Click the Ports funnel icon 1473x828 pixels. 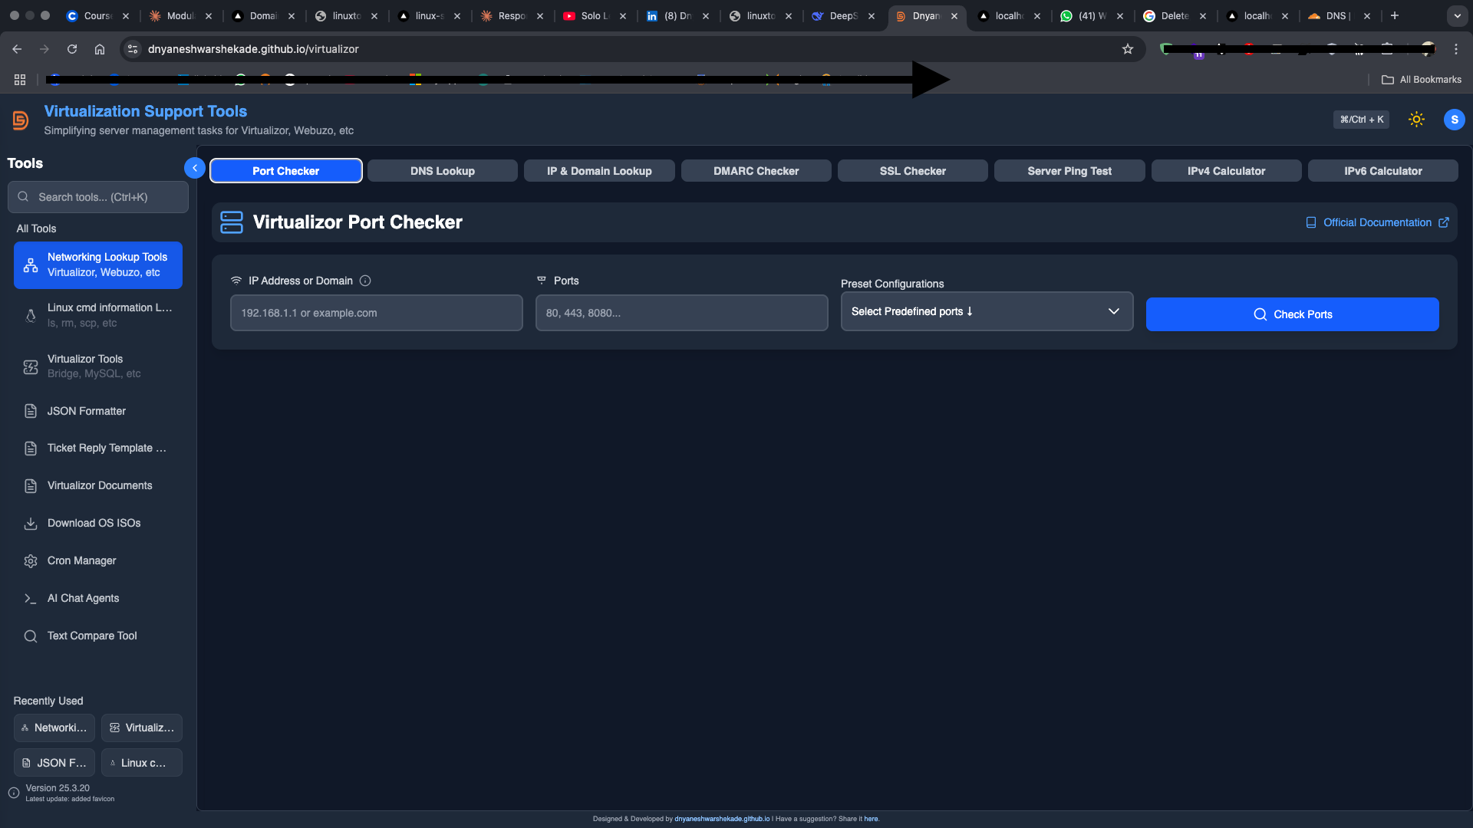(542, 281)
